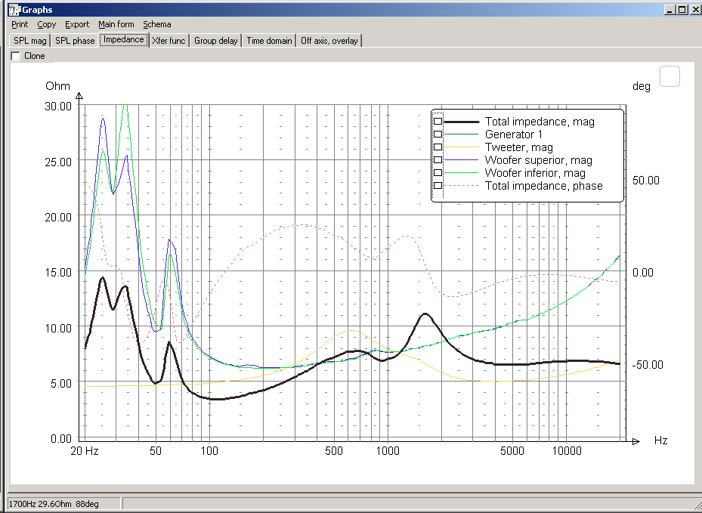Click the deg axis label
Screen dimensions: 702x513
641,86
